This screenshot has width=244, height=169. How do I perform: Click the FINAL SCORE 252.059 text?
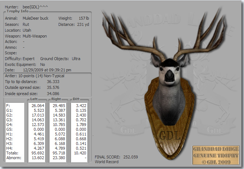pos(117,157)
